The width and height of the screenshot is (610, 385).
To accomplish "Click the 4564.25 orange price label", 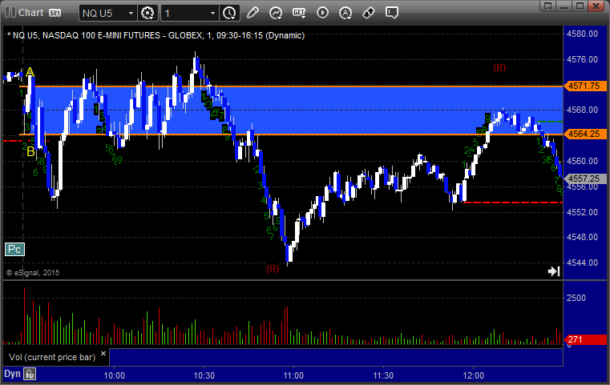I will (x=585, y=134).
